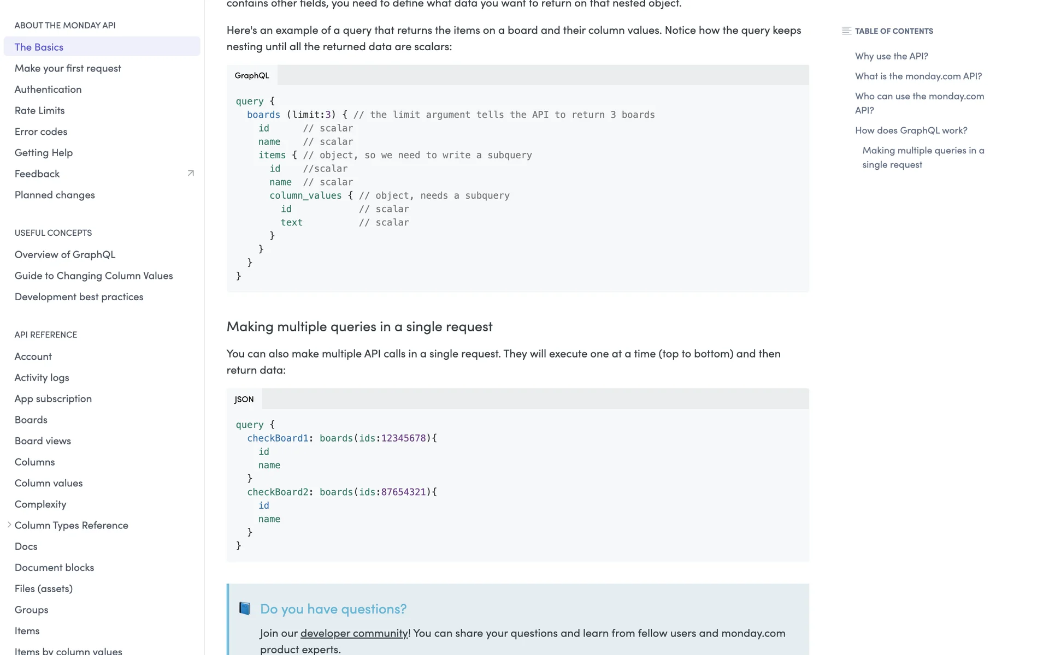Go to Making multiple queries TOC entry

(x=923, y=157)
